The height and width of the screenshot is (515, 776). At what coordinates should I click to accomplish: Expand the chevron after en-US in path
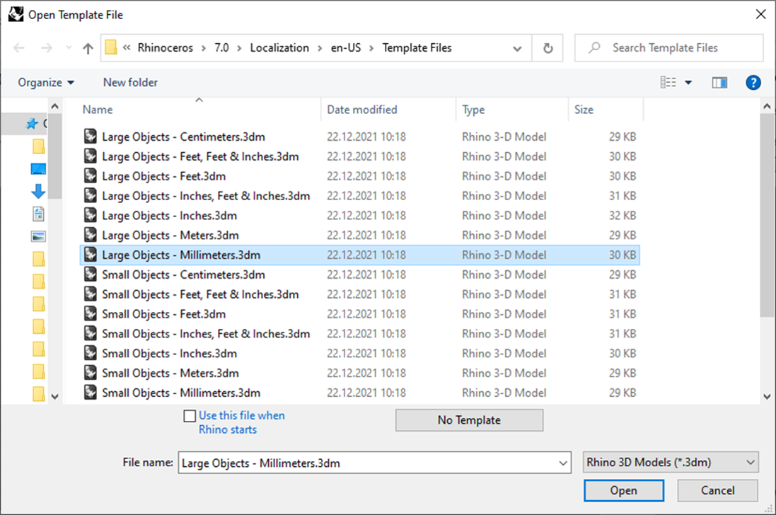click(x=371, y=48)
